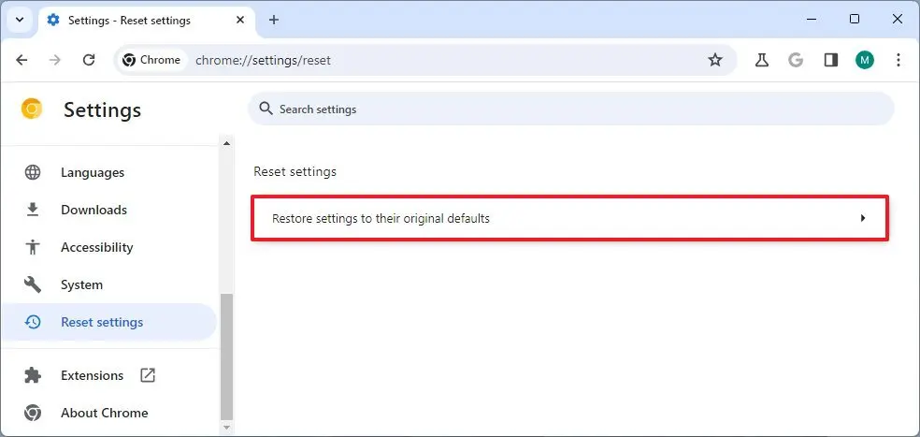Click the tab close X button

click(x=239, y=20)
